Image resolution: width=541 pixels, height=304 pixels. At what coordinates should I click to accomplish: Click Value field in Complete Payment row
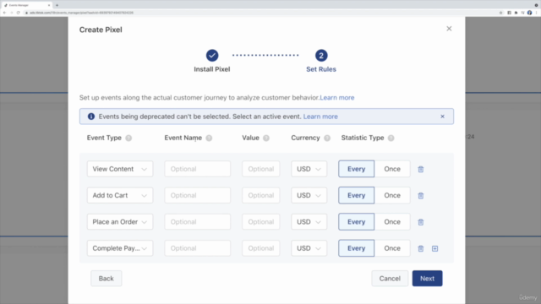pos(261,248)
